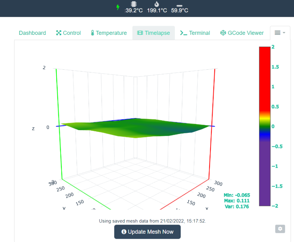Click the thermometer icon next to Temperature
Viewport: 294px width, 242px height.
(92, 33)
